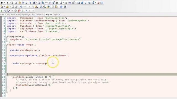Insert hyperlink using the globe icon
177x99 pixels.
tap(43, 3)
